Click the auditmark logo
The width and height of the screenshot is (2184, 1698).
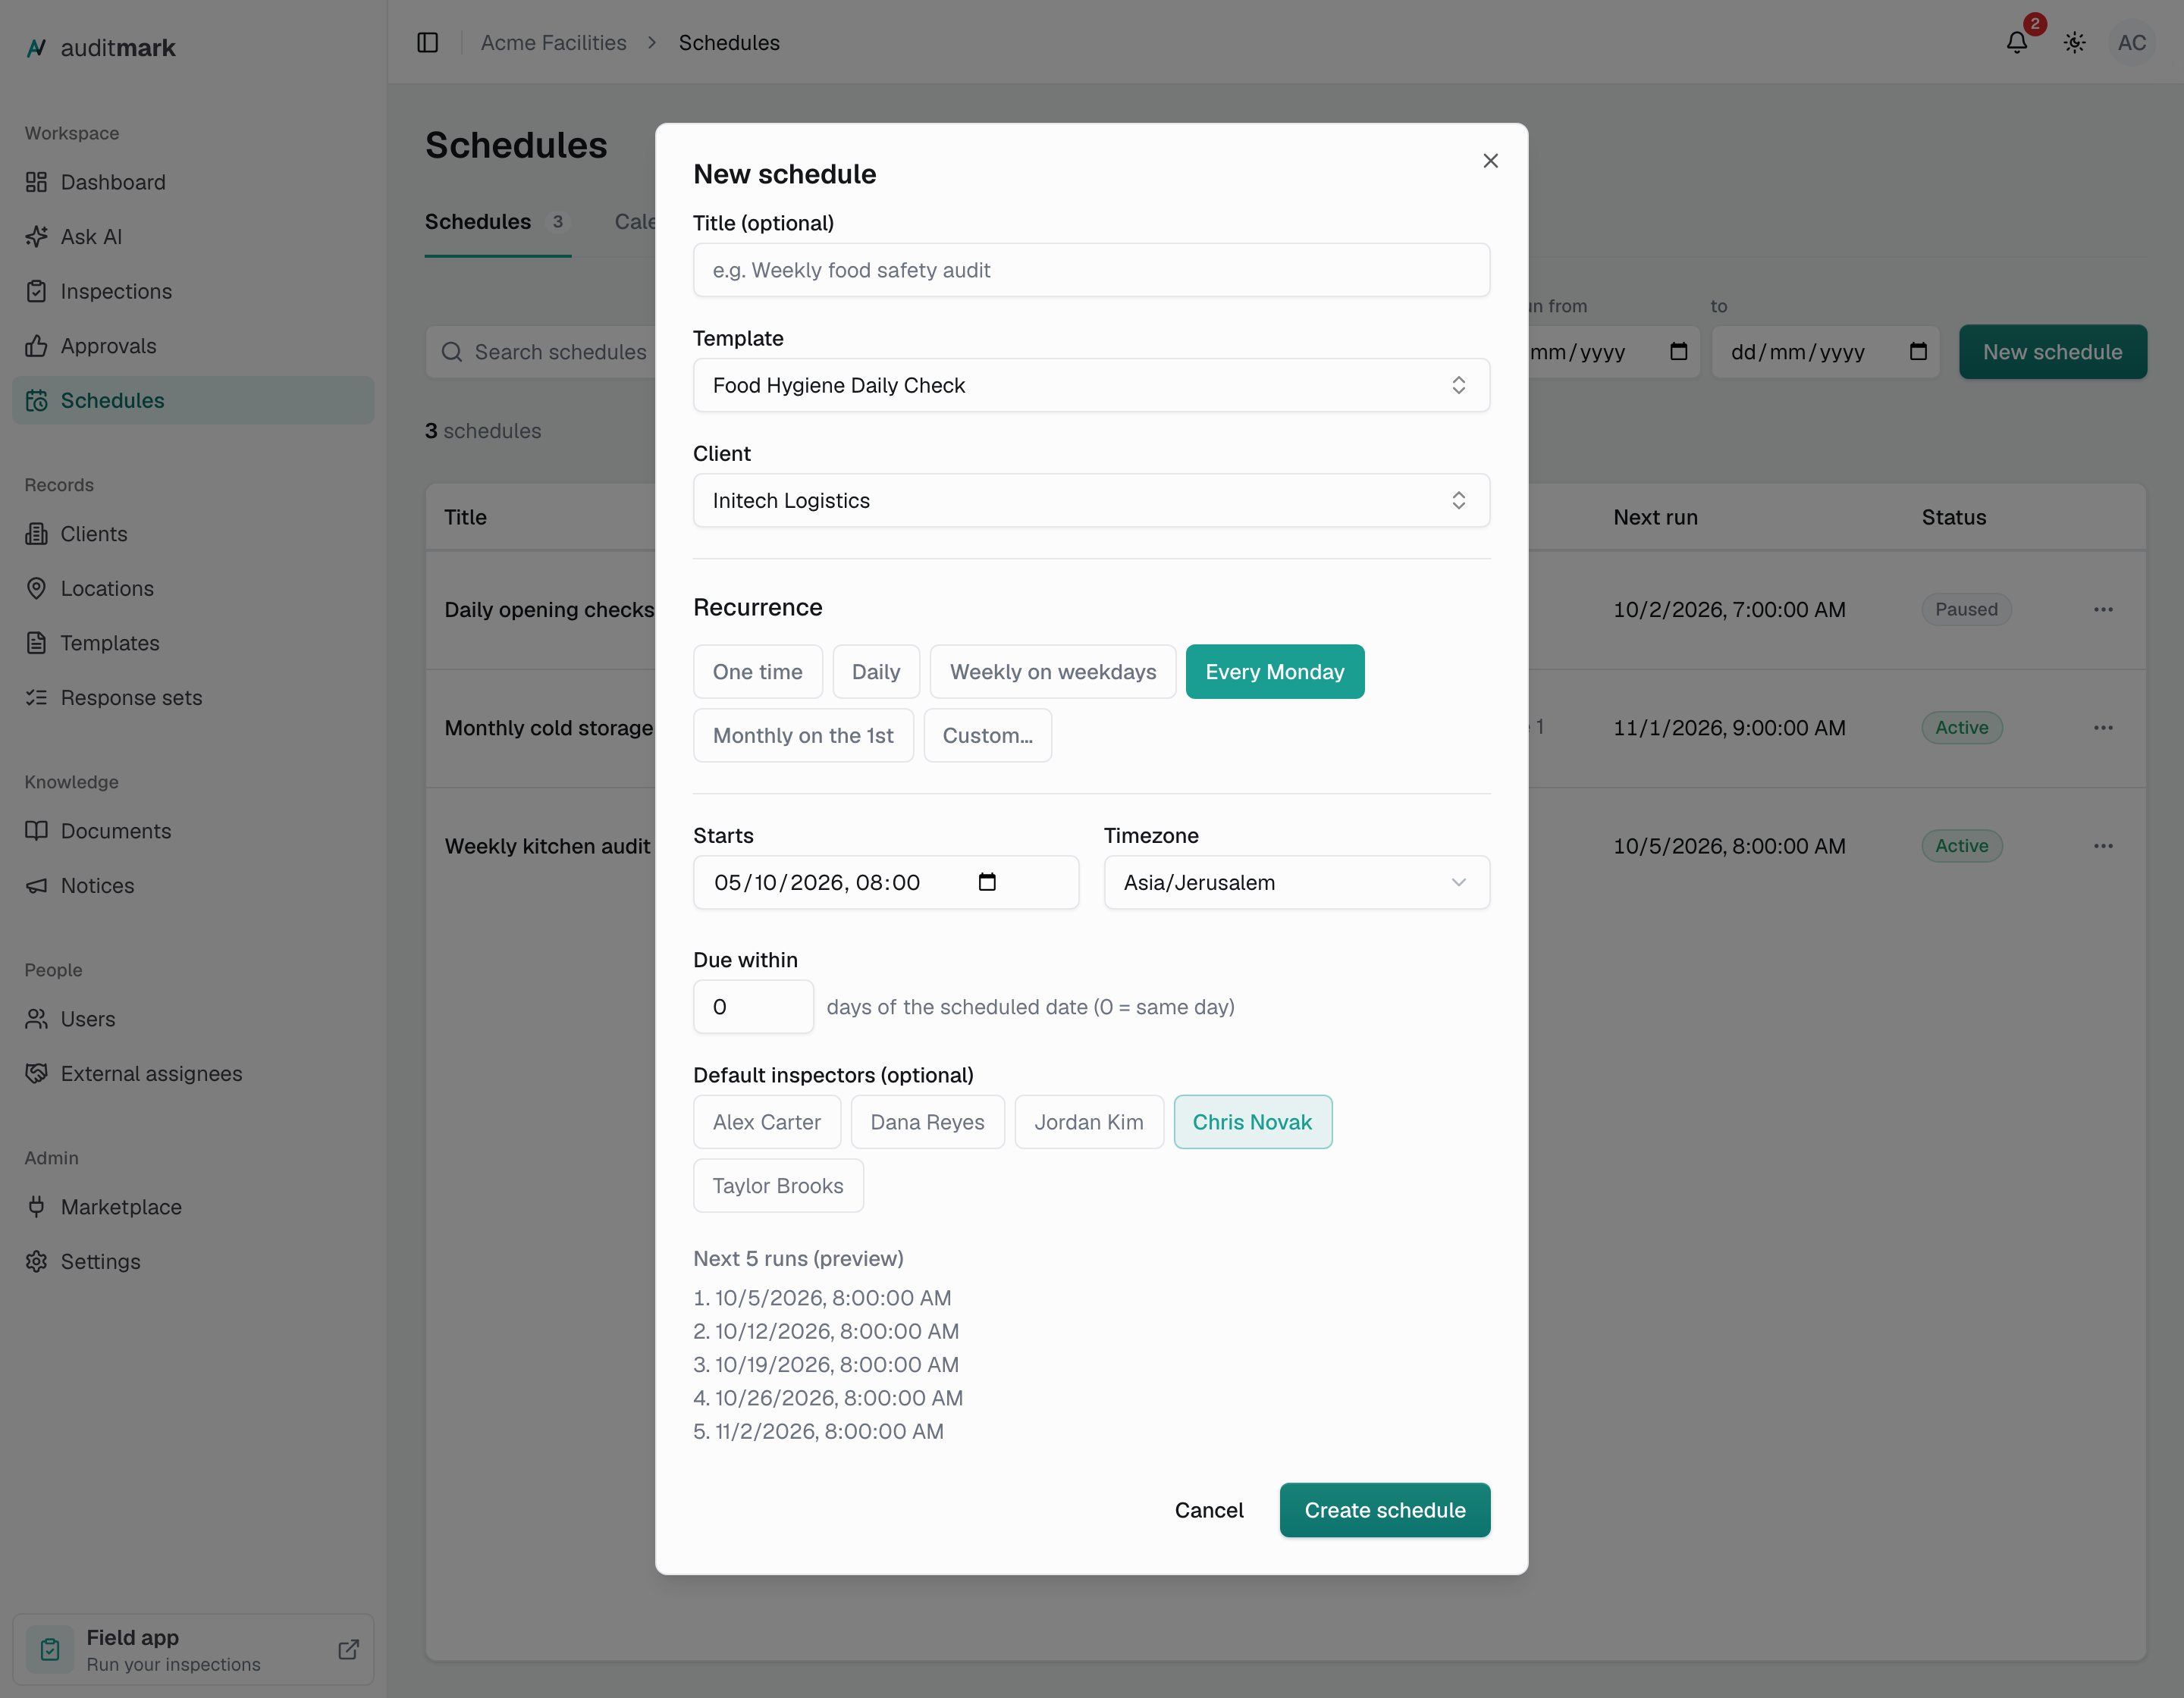tap(100, 48)
